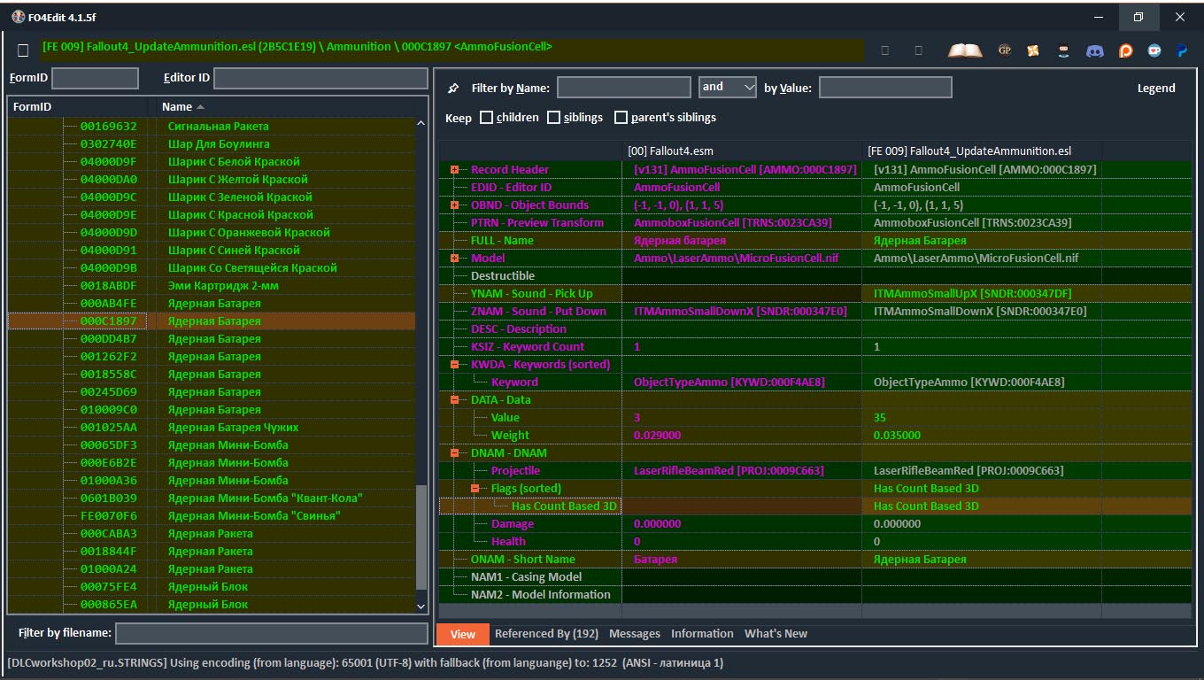Click the Ko-fi coffee cup icon

click(1154, 50)
